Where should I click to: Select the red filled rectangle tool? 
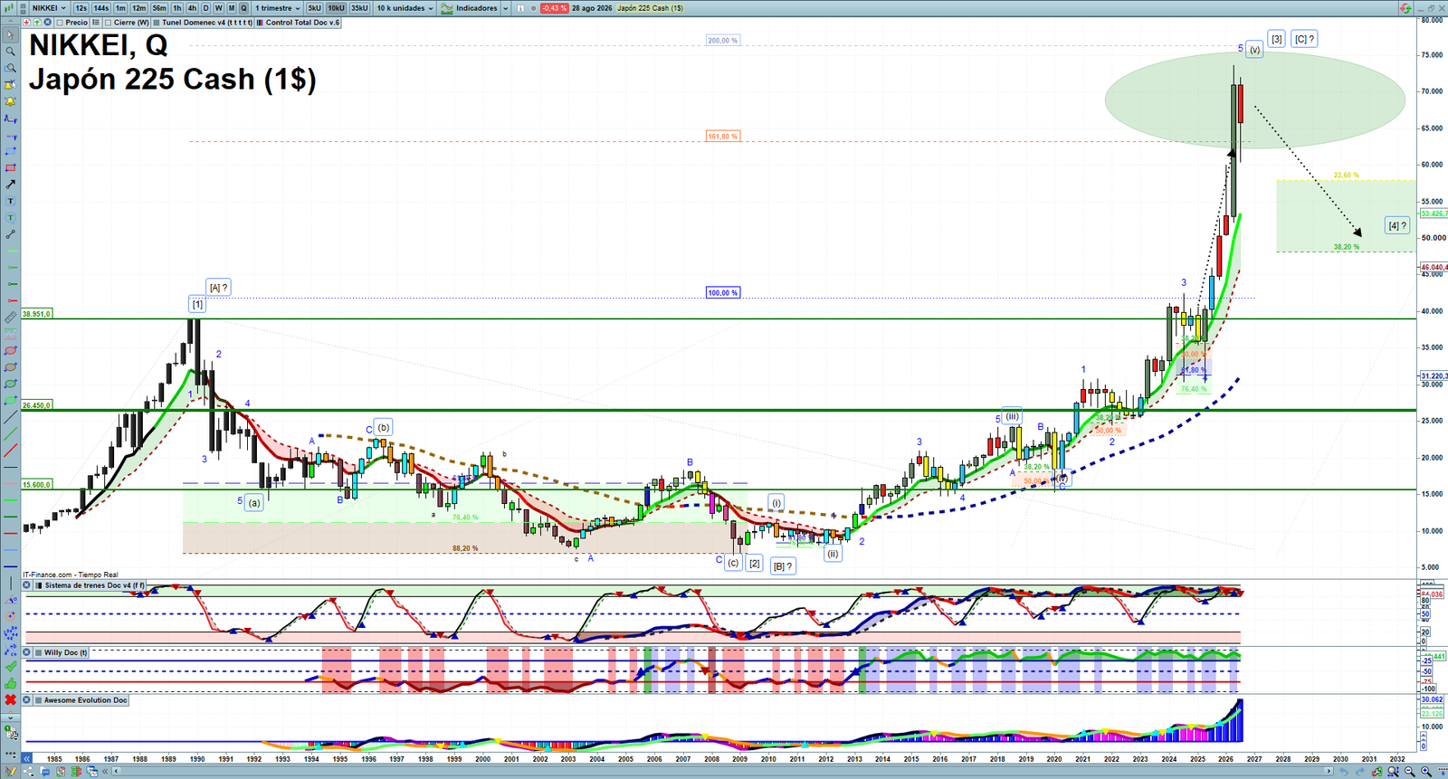10,168
